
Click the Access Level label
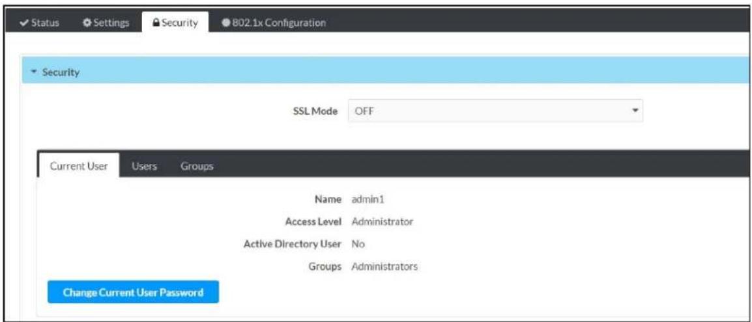tap(313, 222)
